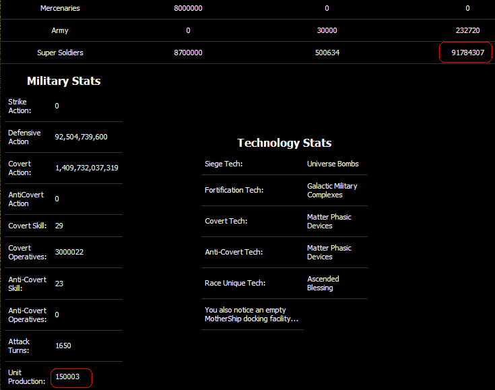Select the circled Super Soldiers value 91784307

click(x=467, y=53)
